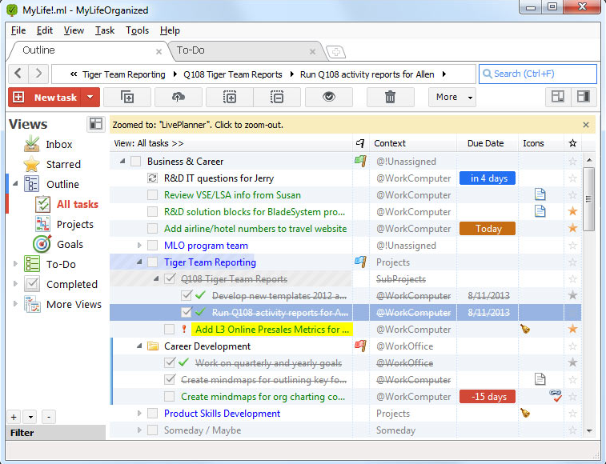Click the trash delete icon
606x464 pixels.
click(x=391, y=97)
